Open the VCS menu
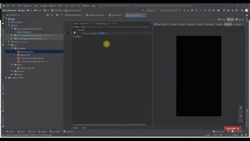250x141 pixels. point(78,5)
